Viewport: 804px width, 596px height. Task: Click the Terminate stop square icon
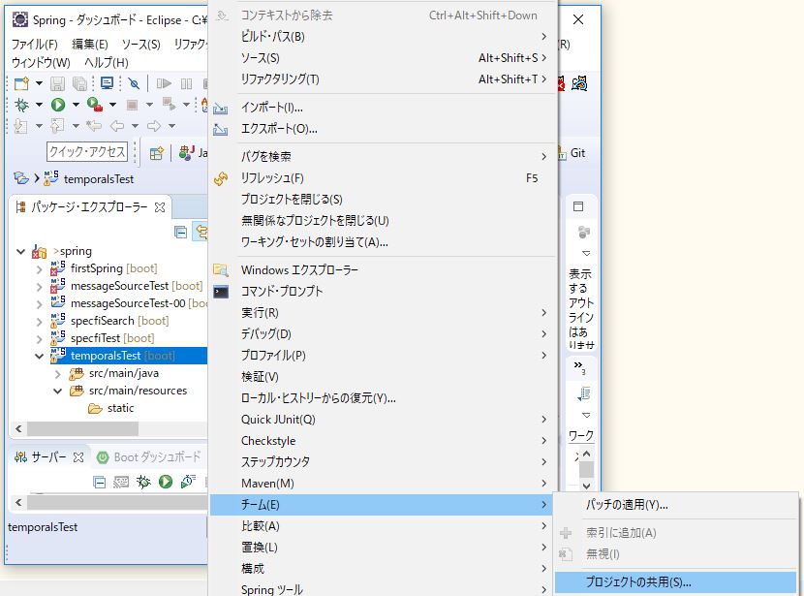point(132,105)
